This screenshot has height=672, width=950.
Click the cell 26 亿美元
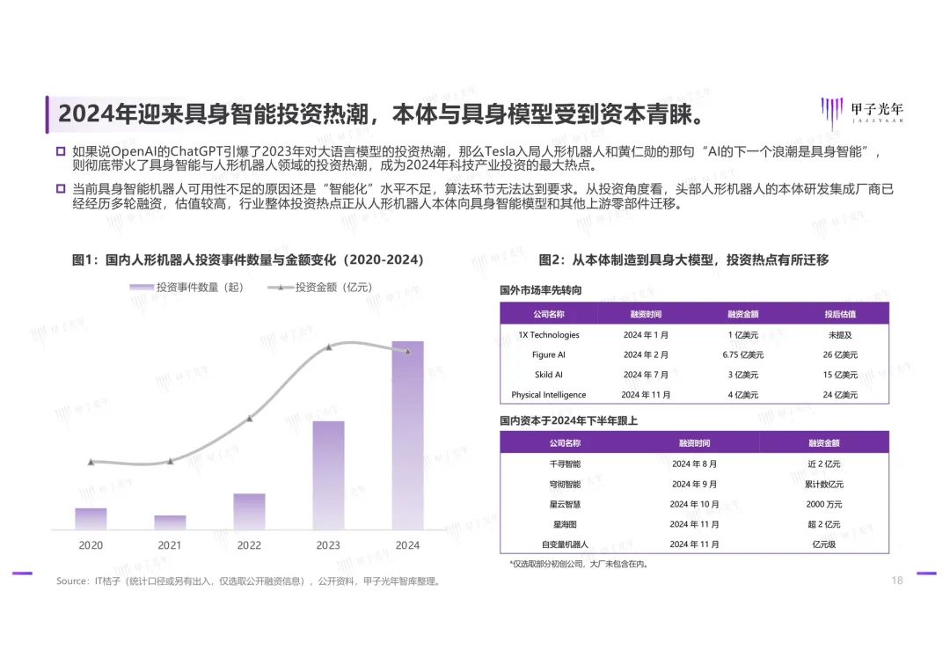point(840,355)
